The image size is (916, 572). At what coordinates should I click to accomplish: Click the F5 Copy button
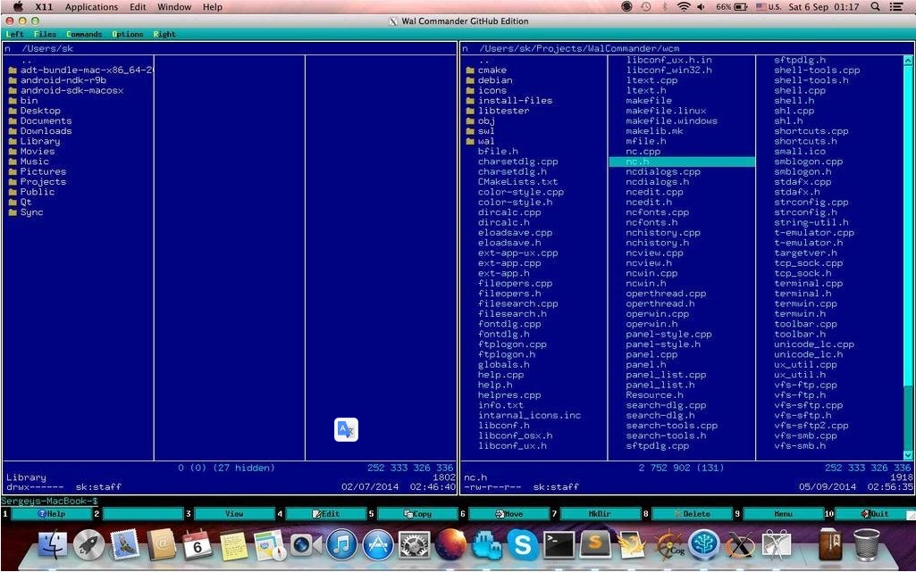(x=416, y=514)
